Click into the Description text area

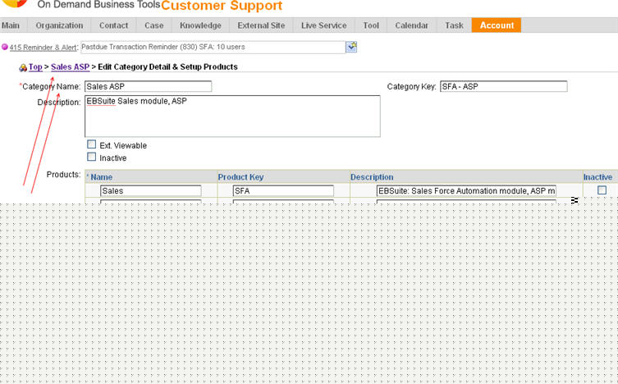232,116
